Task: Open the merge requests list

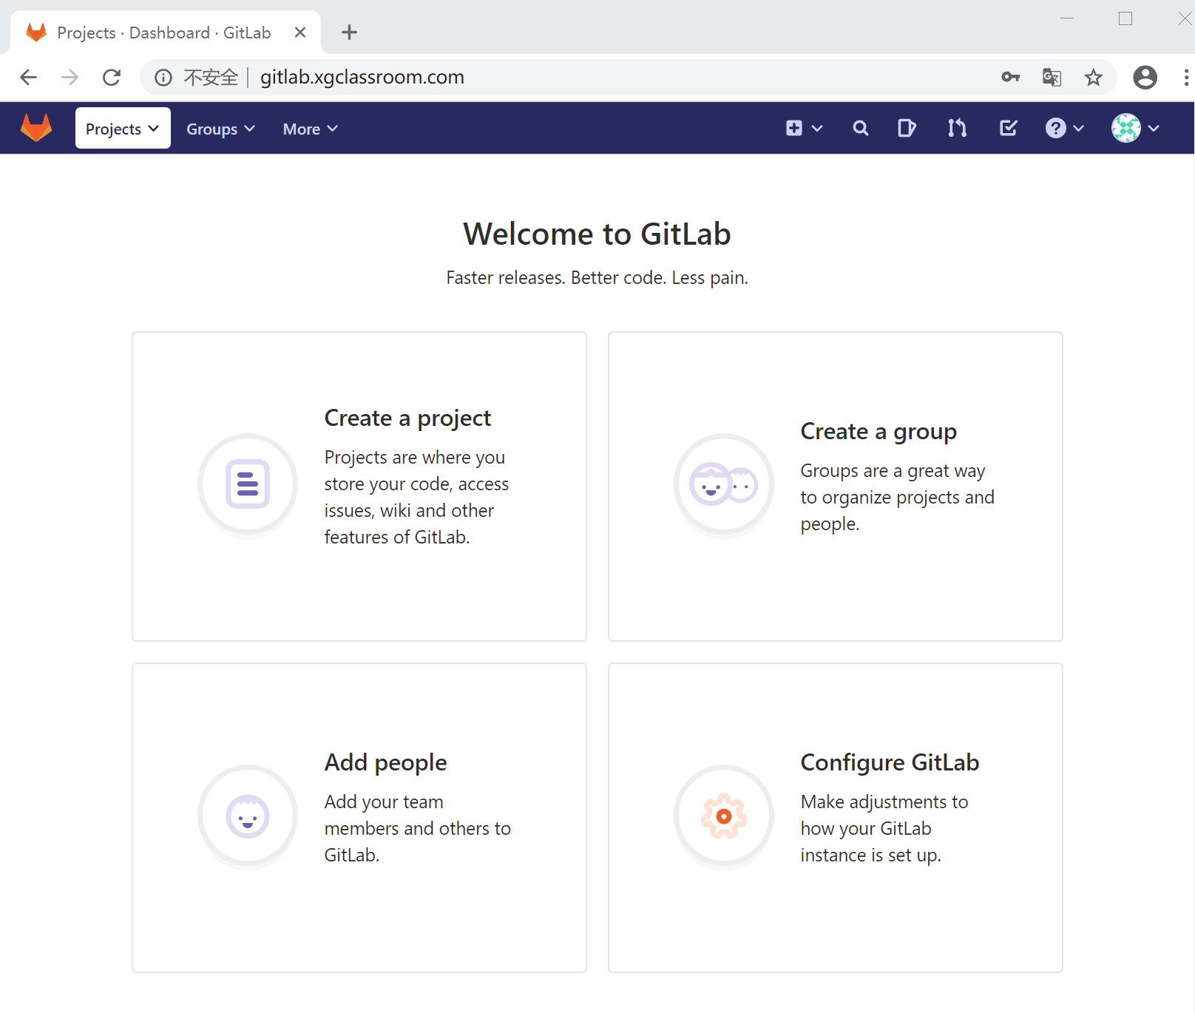Action: click(x=956, y=128)
